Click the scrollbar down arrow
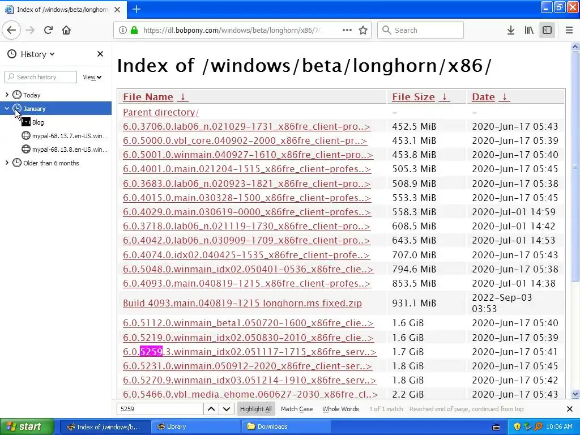Image resolution: width=580 pixels, height=435 pixels. point(575,394)
